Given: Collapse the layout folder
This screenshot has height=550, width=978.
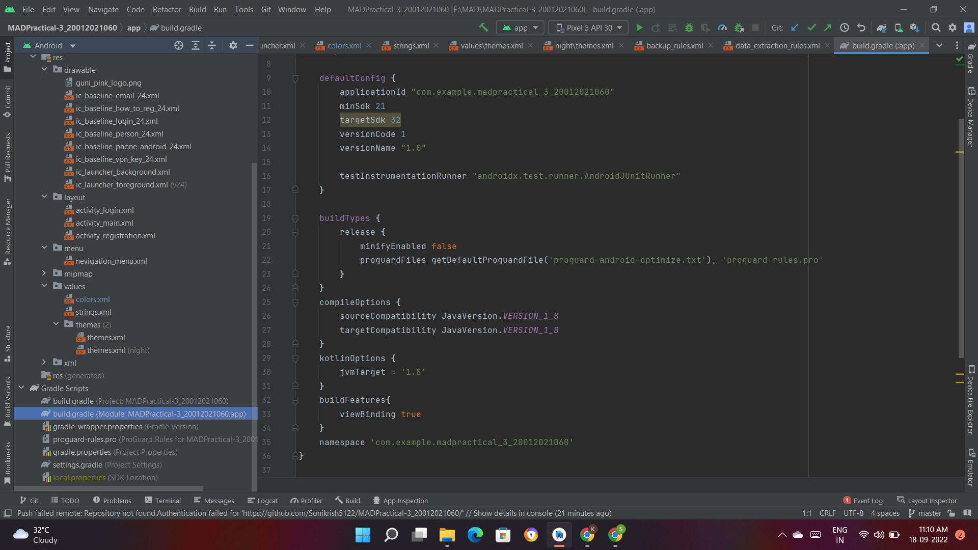Looking at the screenshot, I should 44,197.
